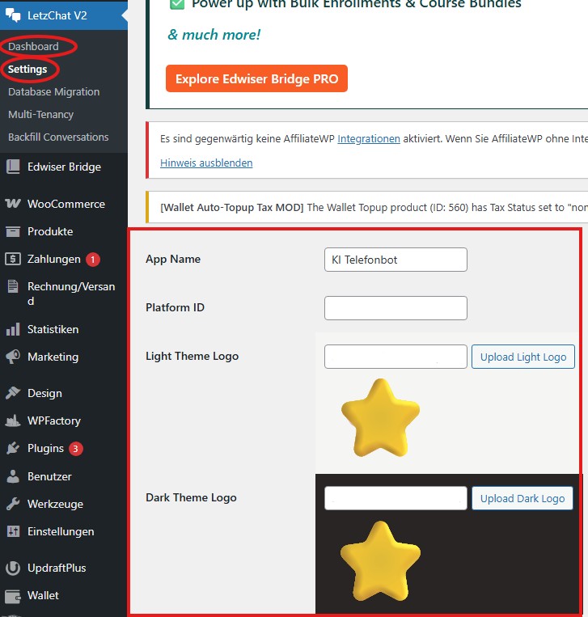Focus the App Name input field
This screenshot has height=617, width=588.
click(x=396, y=260)
